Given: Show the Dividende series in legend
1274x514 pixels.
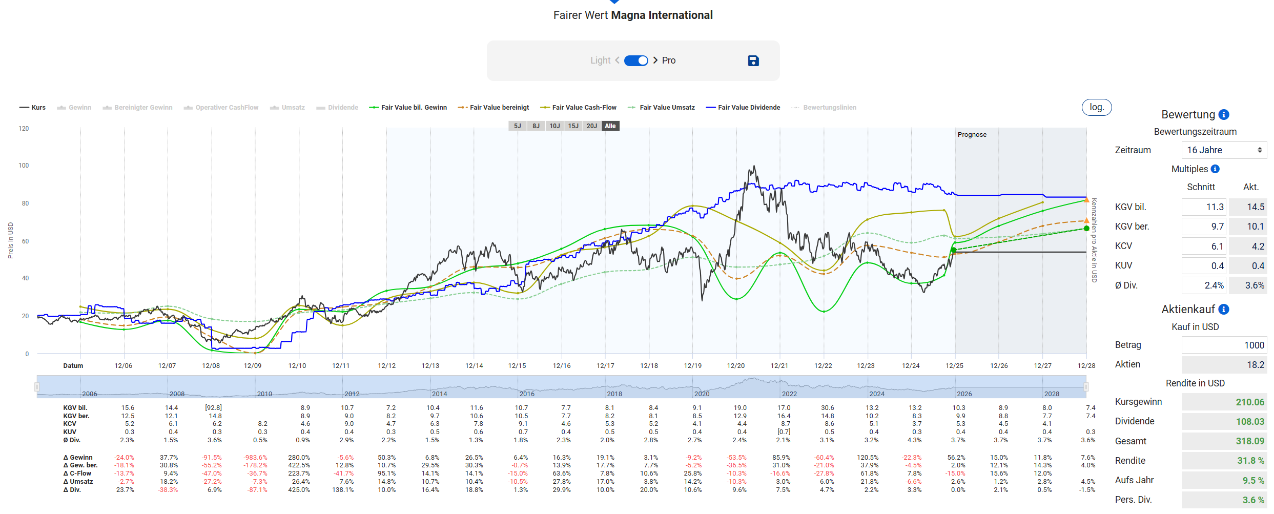Looking at the screenshot, I should tap(337, 108).
